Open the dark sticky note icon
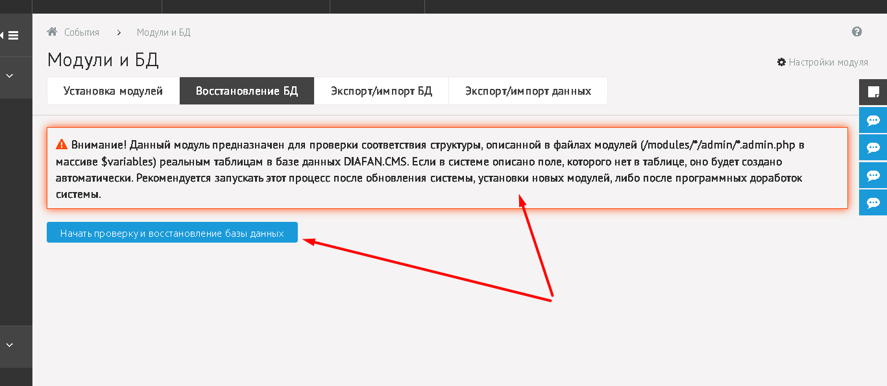887x386 pixels. point(873,92)
